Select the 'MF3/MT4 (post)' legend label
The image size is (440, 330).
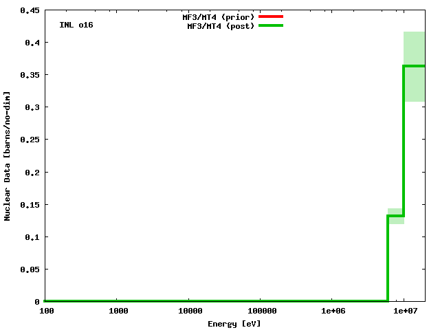[x=221, y=26]
